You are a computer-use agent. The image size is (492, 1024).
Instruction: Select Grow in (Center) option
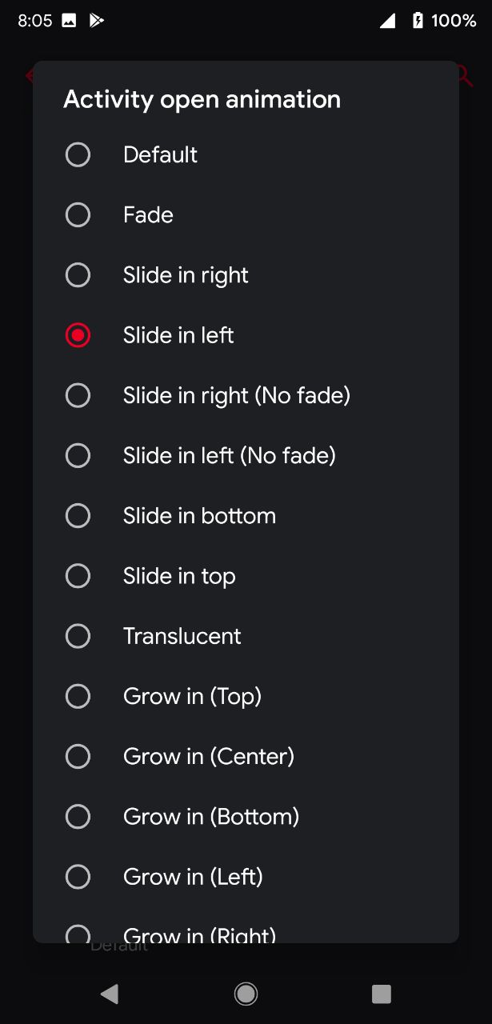(x=246, y=756)
